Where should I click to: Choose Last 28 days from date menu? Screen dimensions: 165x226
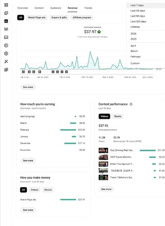click(146, 11)
